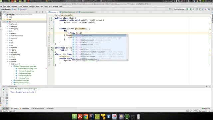Expand the advanced folder
Viewport: 213px width, 120px height.
pyautogui.click(x=7, y=24)
